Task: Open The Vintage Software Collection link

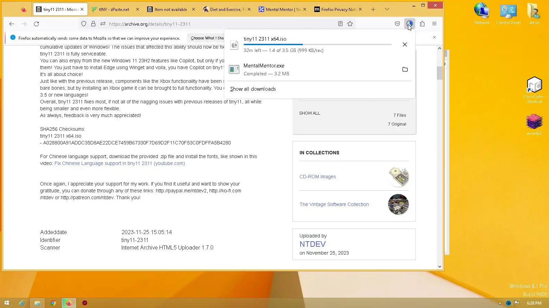Action: [x=334, y=205]
